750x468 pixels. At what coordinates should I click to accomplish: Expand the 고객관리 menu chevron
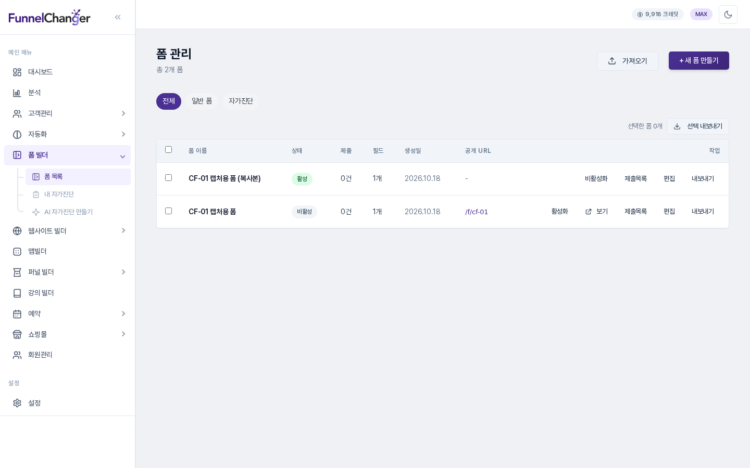click(x=123, y=113)
